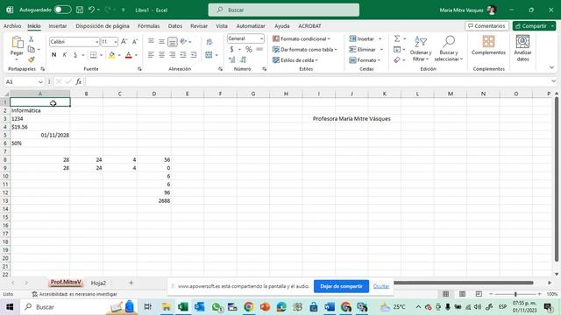Image resolution: width=561 pixels, height=315 pixels.
Task: Open the General number format dropdown
Action: 261,38
